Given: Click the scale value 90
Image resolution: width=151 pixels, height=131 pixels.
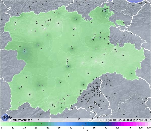Looking at the screenshot, I should pos(106,128).
